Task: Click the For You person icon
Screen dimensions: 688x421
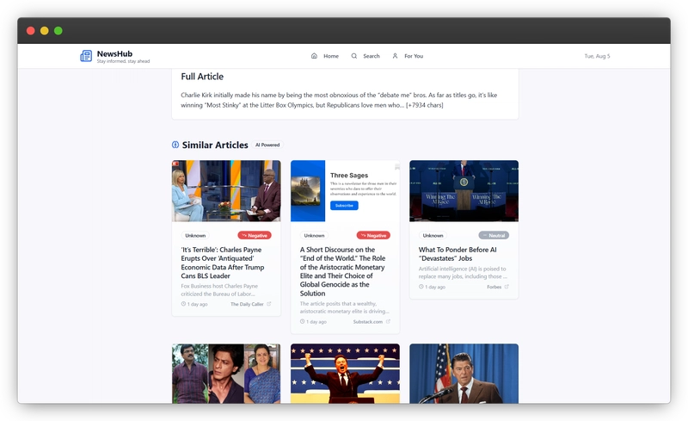Action: (x=395, y=56)
